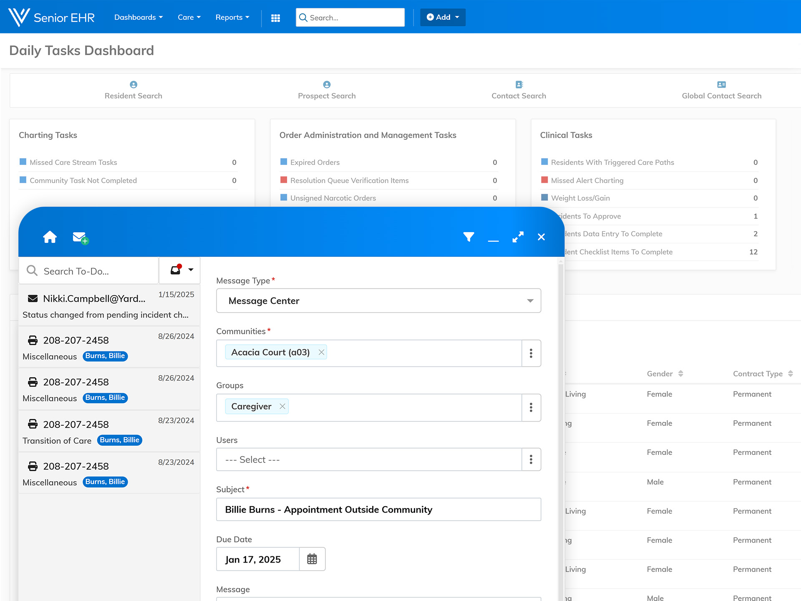Image resolution: width=801 pixels, height=601 pixels.
Task: Open the Due Date calendar picker
Action: point(312,559)
